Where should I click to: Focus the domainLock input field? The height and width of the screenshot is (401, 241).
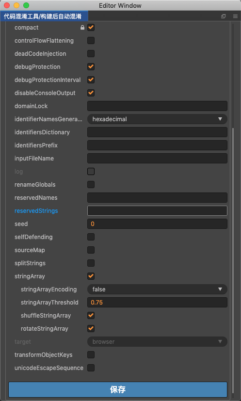coord(157,106)
